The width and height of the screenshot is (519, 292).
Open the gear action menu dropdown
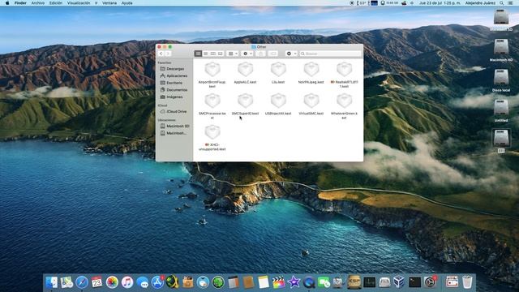pos(247,54)
